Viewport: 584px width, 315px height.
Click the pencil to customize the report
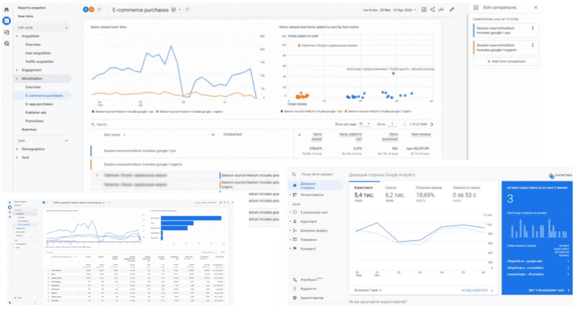tap(452, 10)
